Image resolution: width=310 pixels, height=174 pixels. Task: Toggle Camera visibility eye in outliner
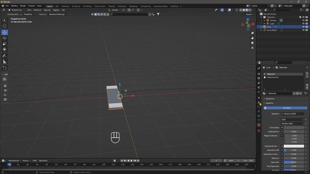point(304,20)
